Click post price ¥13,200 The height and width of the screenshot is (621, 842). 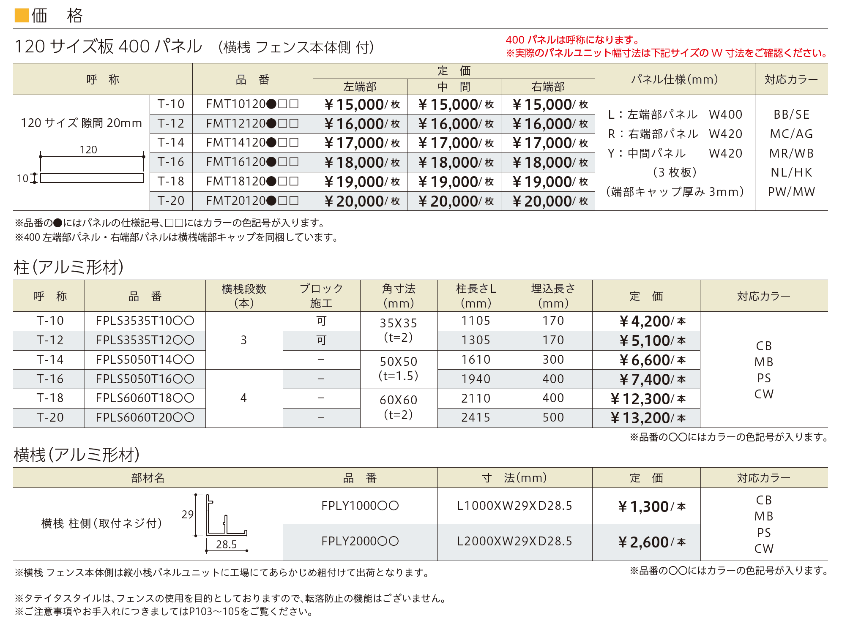tap(648, 418)
